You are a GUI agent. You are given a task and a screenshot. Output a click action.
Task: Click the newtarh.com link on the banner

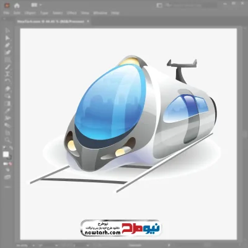tap(103, 232)
